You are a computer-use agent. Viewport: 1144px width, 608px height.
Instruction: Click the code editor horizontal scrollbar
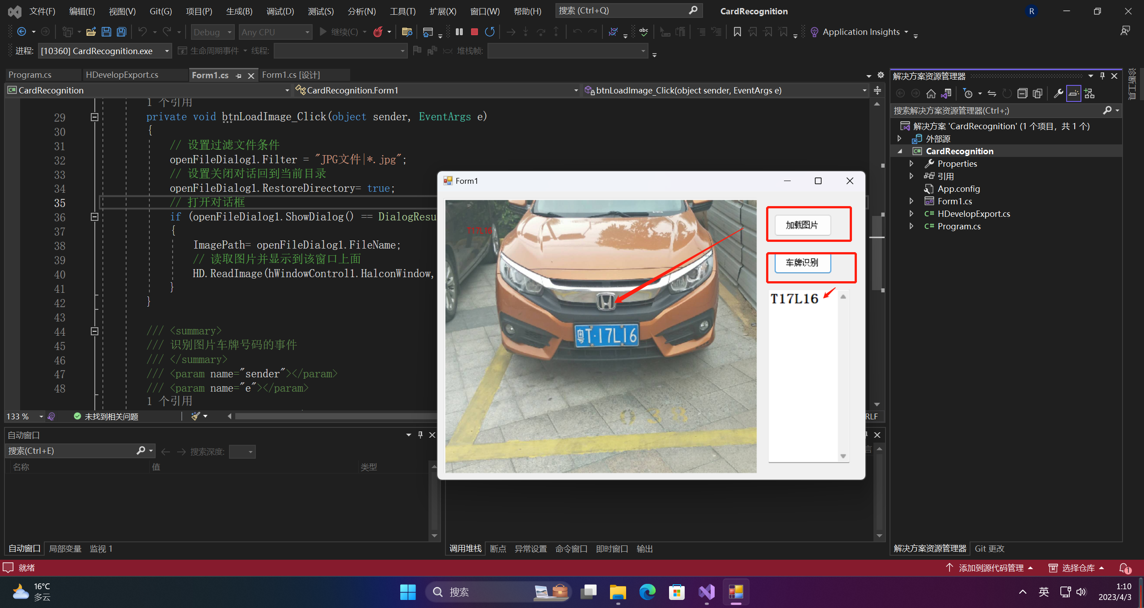pyautogui.click(x=335, y=416)
